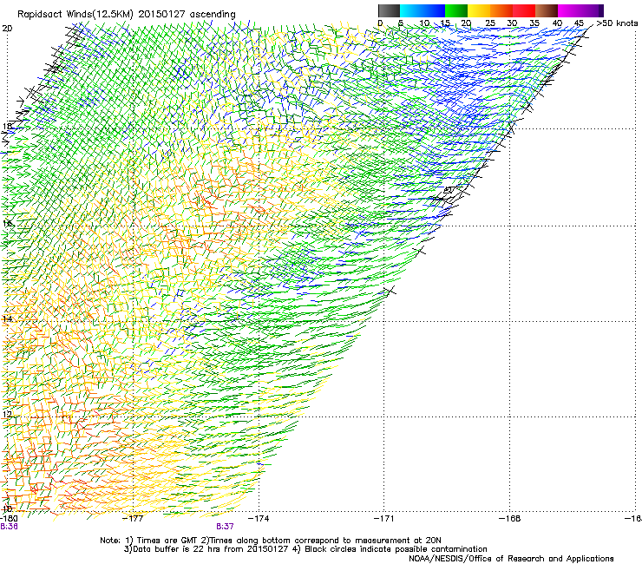Click the purple '8:37' time stamp

click(225, 527)
